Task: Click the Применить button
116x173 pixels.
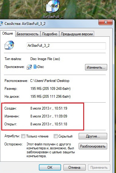Action: click(99, 167)
